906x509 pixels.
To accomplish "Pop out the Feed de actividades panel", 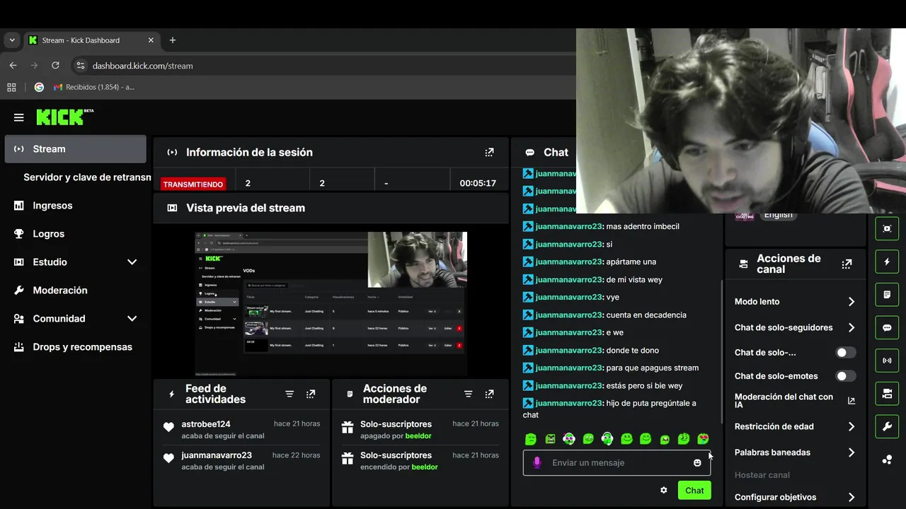I will [x=311, y=394].
